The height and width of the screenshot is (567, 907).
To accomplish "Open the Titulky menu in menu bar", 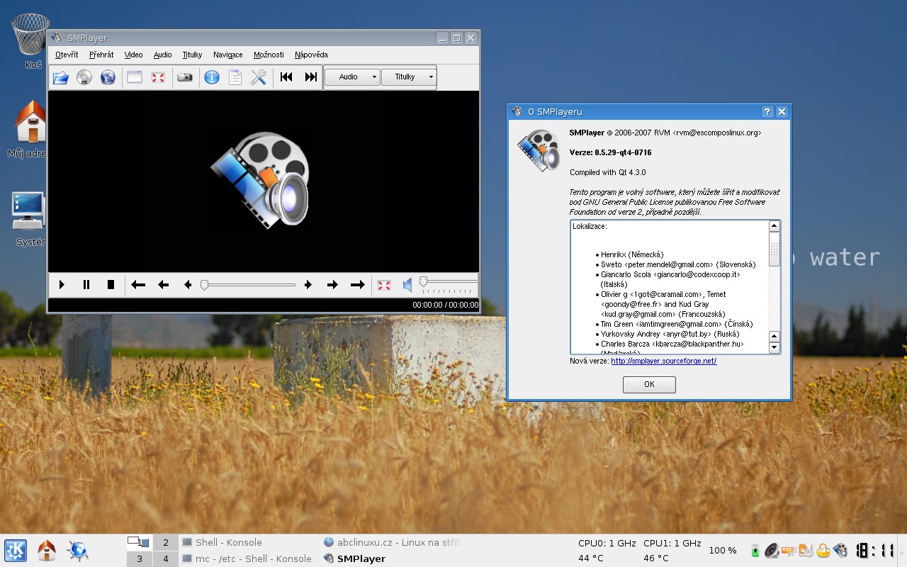I will pos(192,55).
